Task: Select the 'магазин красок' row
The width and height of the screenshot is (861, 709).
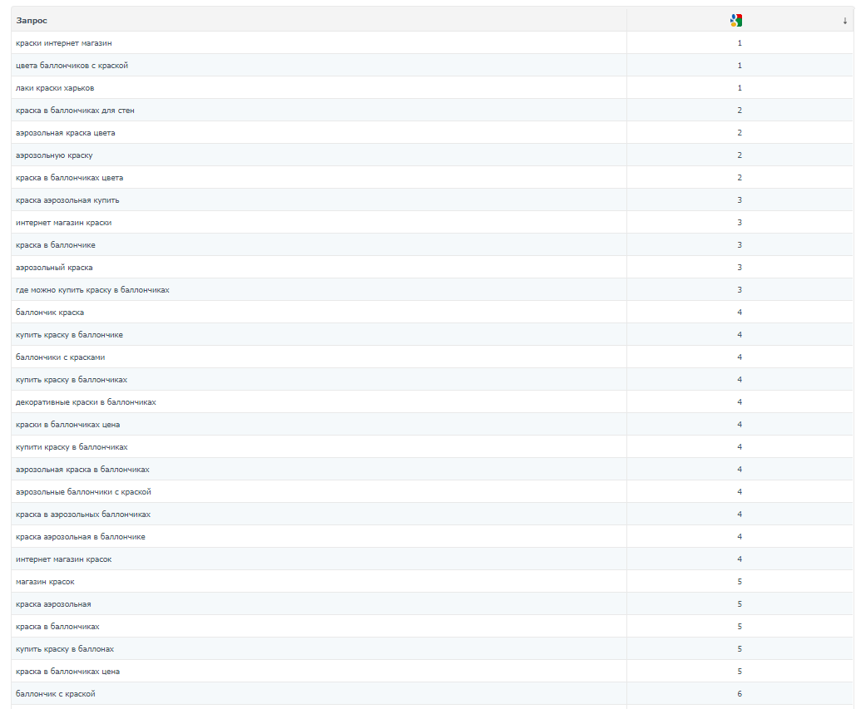Action: pos(432,582)
